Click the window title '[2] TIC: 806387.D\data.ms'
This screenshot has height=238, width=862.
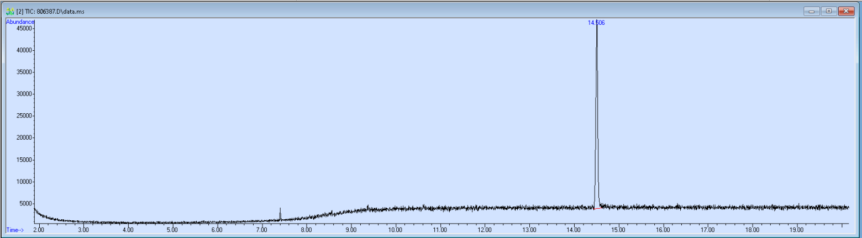(50, 11)
